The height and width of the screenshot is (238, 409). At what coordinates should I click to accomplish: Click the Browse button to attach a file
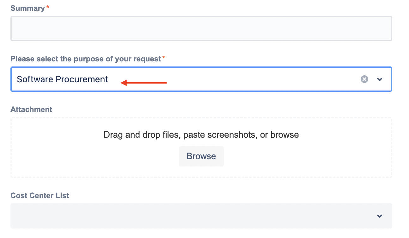click(201, 156)
